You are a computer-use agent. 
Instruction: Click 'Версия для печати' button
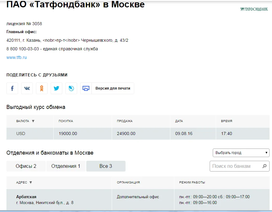[113, 88]
